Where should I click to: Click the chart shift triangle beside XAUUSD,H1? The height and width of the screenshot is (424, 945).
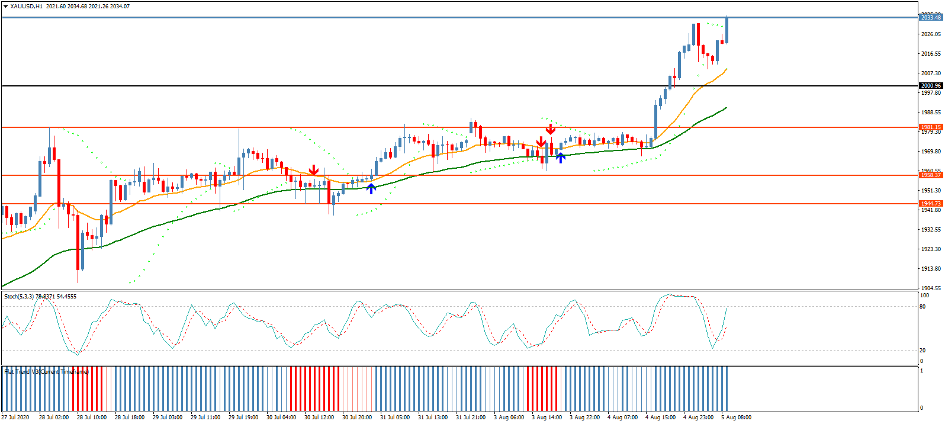point(6,7)
